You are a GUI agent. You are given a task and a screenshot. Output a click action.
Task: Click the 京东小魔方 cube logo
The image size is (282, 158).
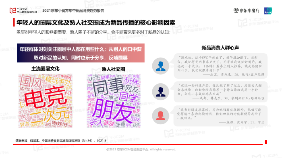point(247,10)
